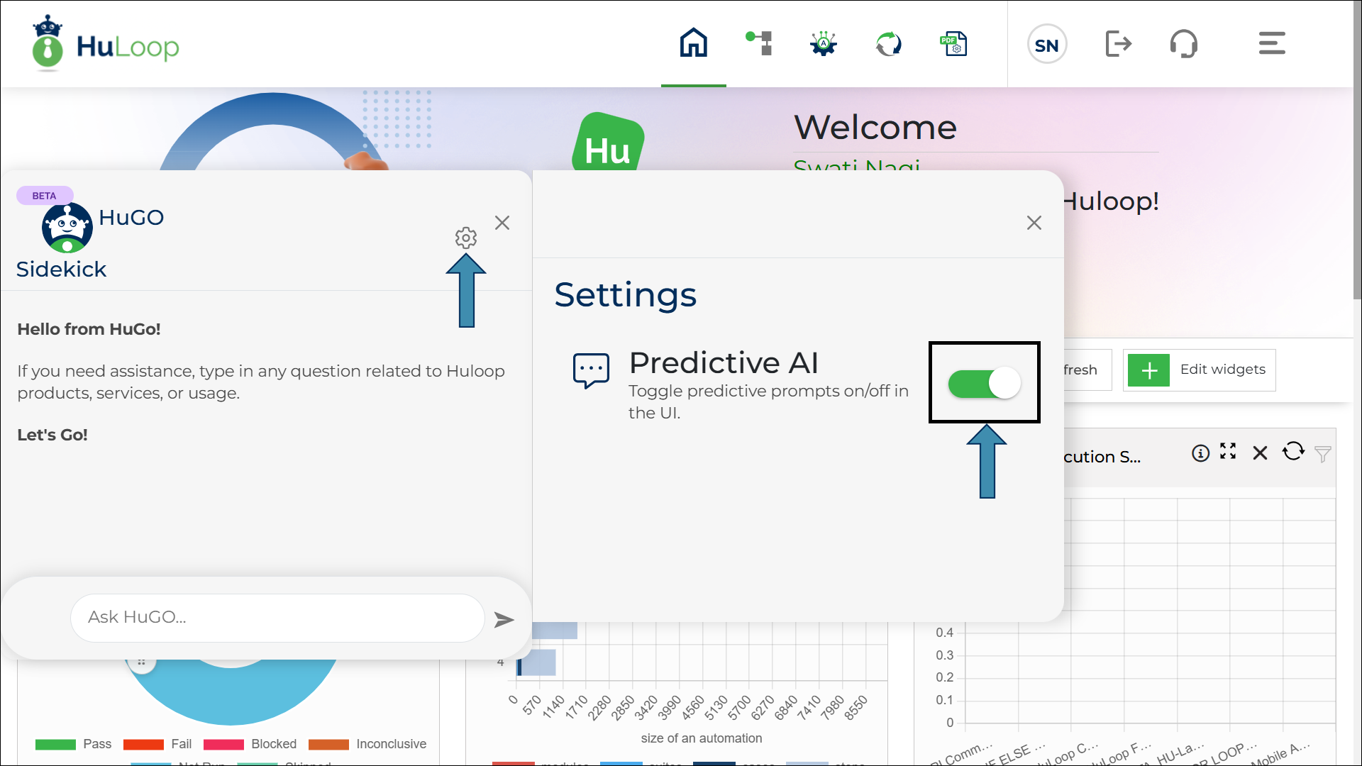Open the hamburger menu
Screen dimensions: 1362x766
coord(1272,43)
